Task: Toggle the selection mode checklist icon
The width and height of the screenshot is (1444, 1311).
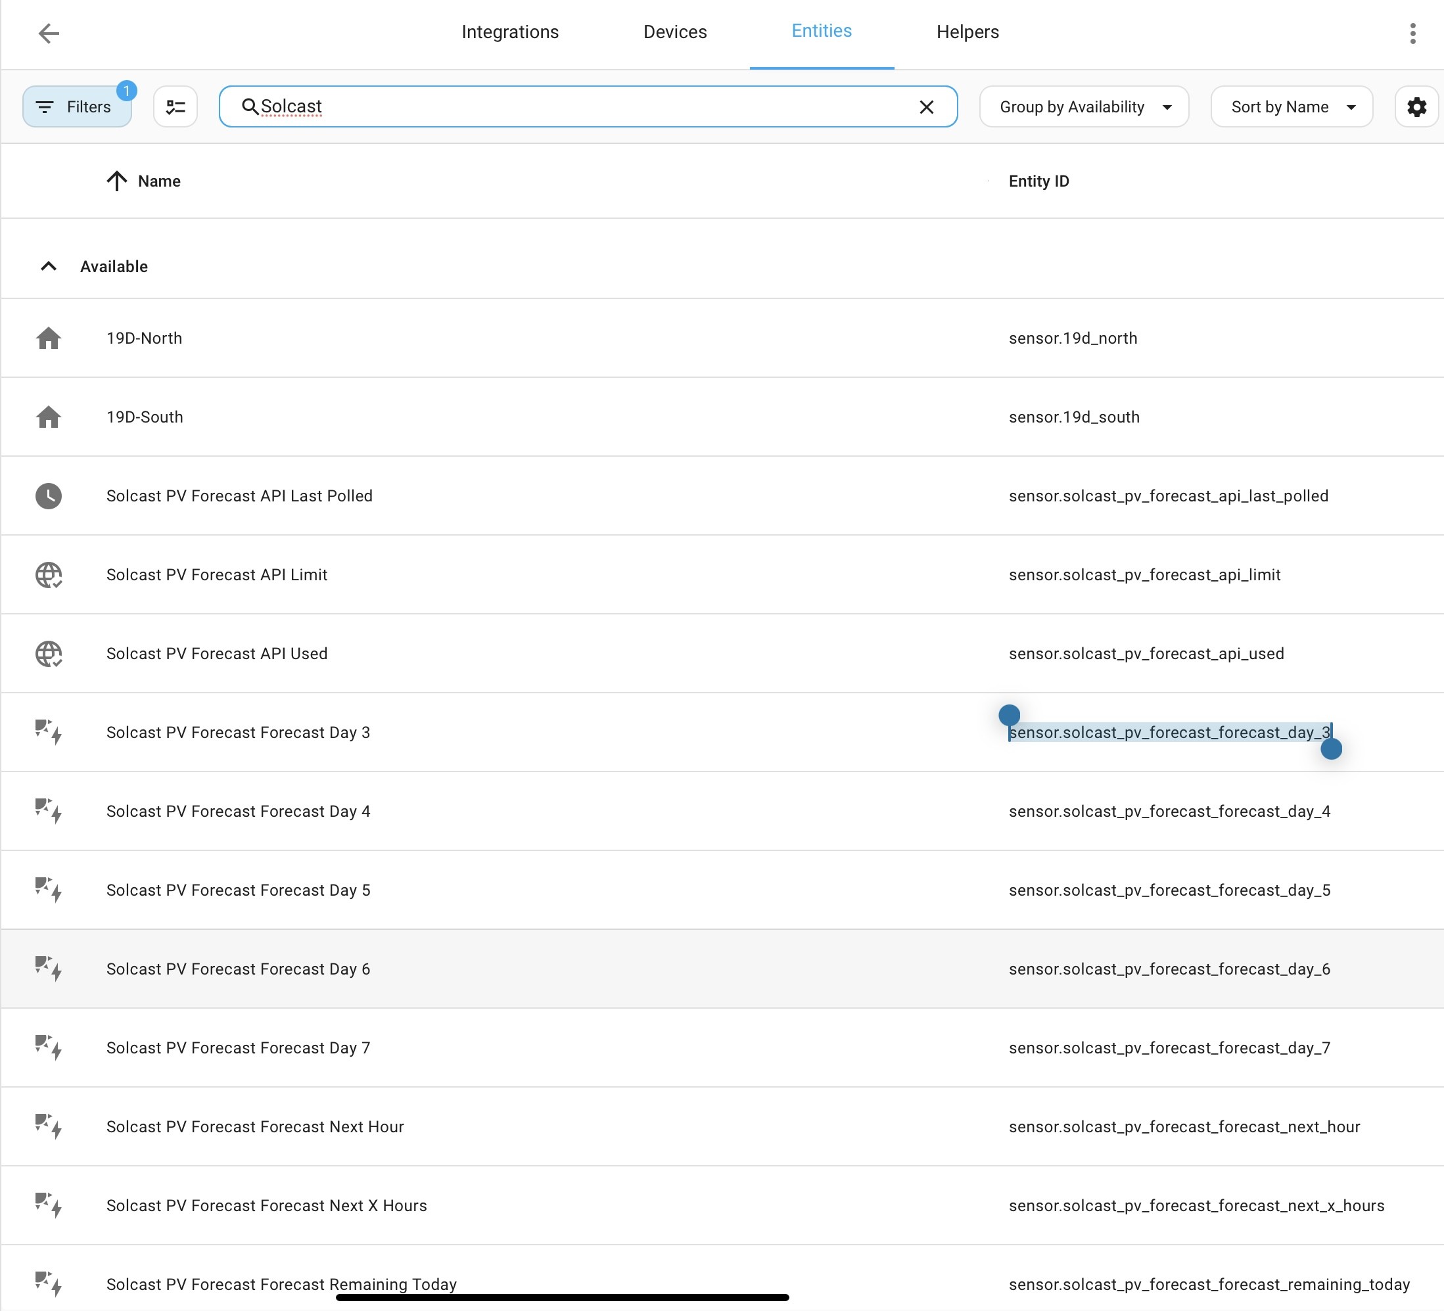Action: [x=175, y=106]
